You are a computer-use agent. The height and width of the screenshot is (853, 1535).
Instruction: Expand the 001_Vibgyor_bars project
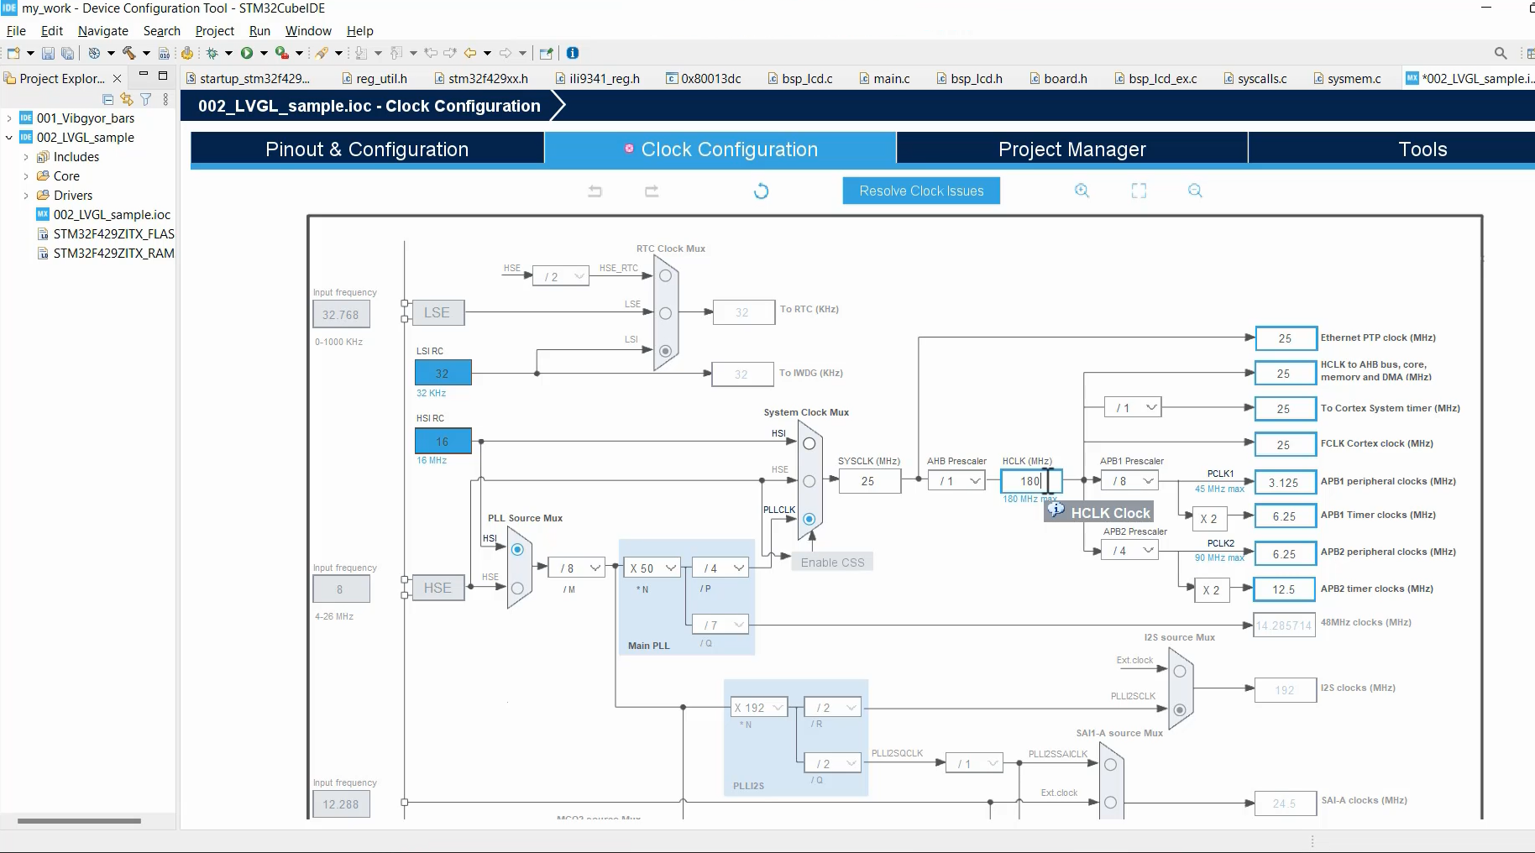(9, 118)
